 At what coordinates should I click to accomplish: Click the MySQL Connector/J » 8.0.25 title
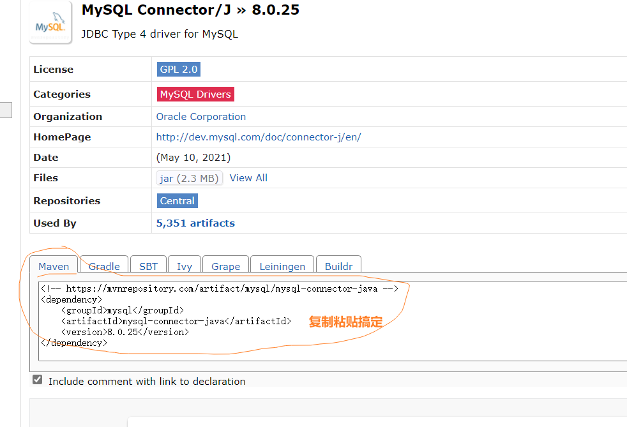190,10
